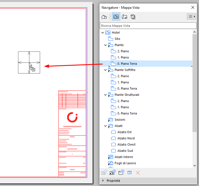The image size is (199, 186).
Task: Select the Hotel item in the tree
Action: (116, 33)
